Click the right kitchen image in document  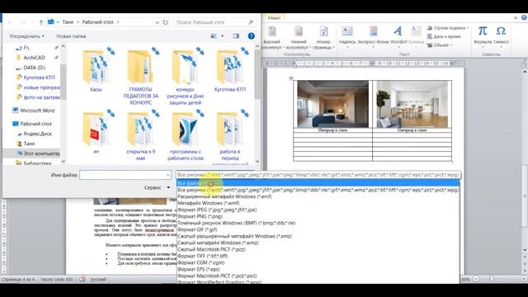click(x=412, y=105)
